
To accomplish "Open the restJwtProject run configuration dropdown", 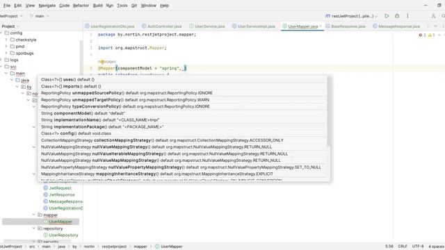I will click(x=351, y=16).
